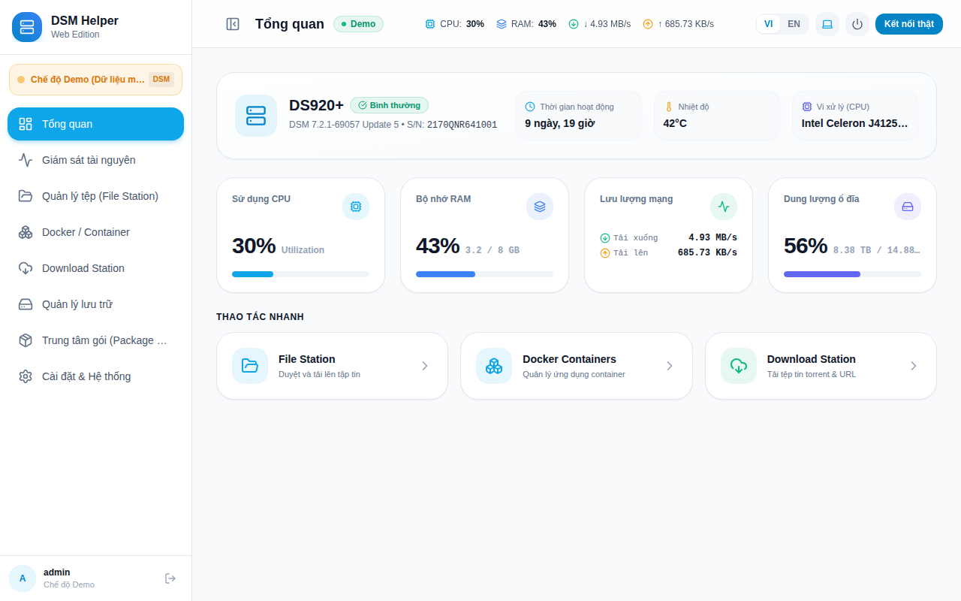961x601 pixels.
Task: Open Download Station in sidebar
Action: (95, 268)
